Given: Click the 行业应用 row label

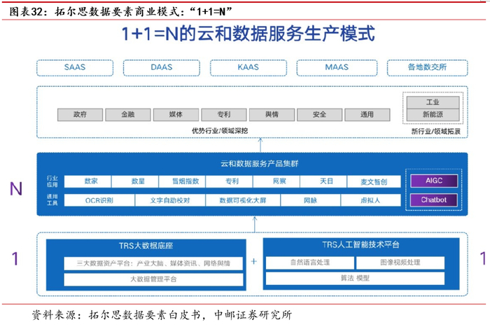Looking at the screenshot, I should (52, 181).
